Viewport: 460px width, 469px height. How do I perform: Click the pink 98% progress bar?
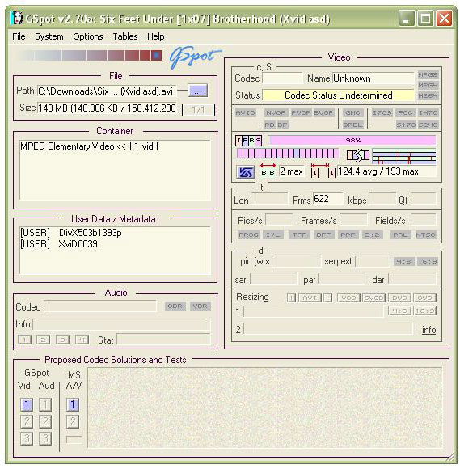352,140
